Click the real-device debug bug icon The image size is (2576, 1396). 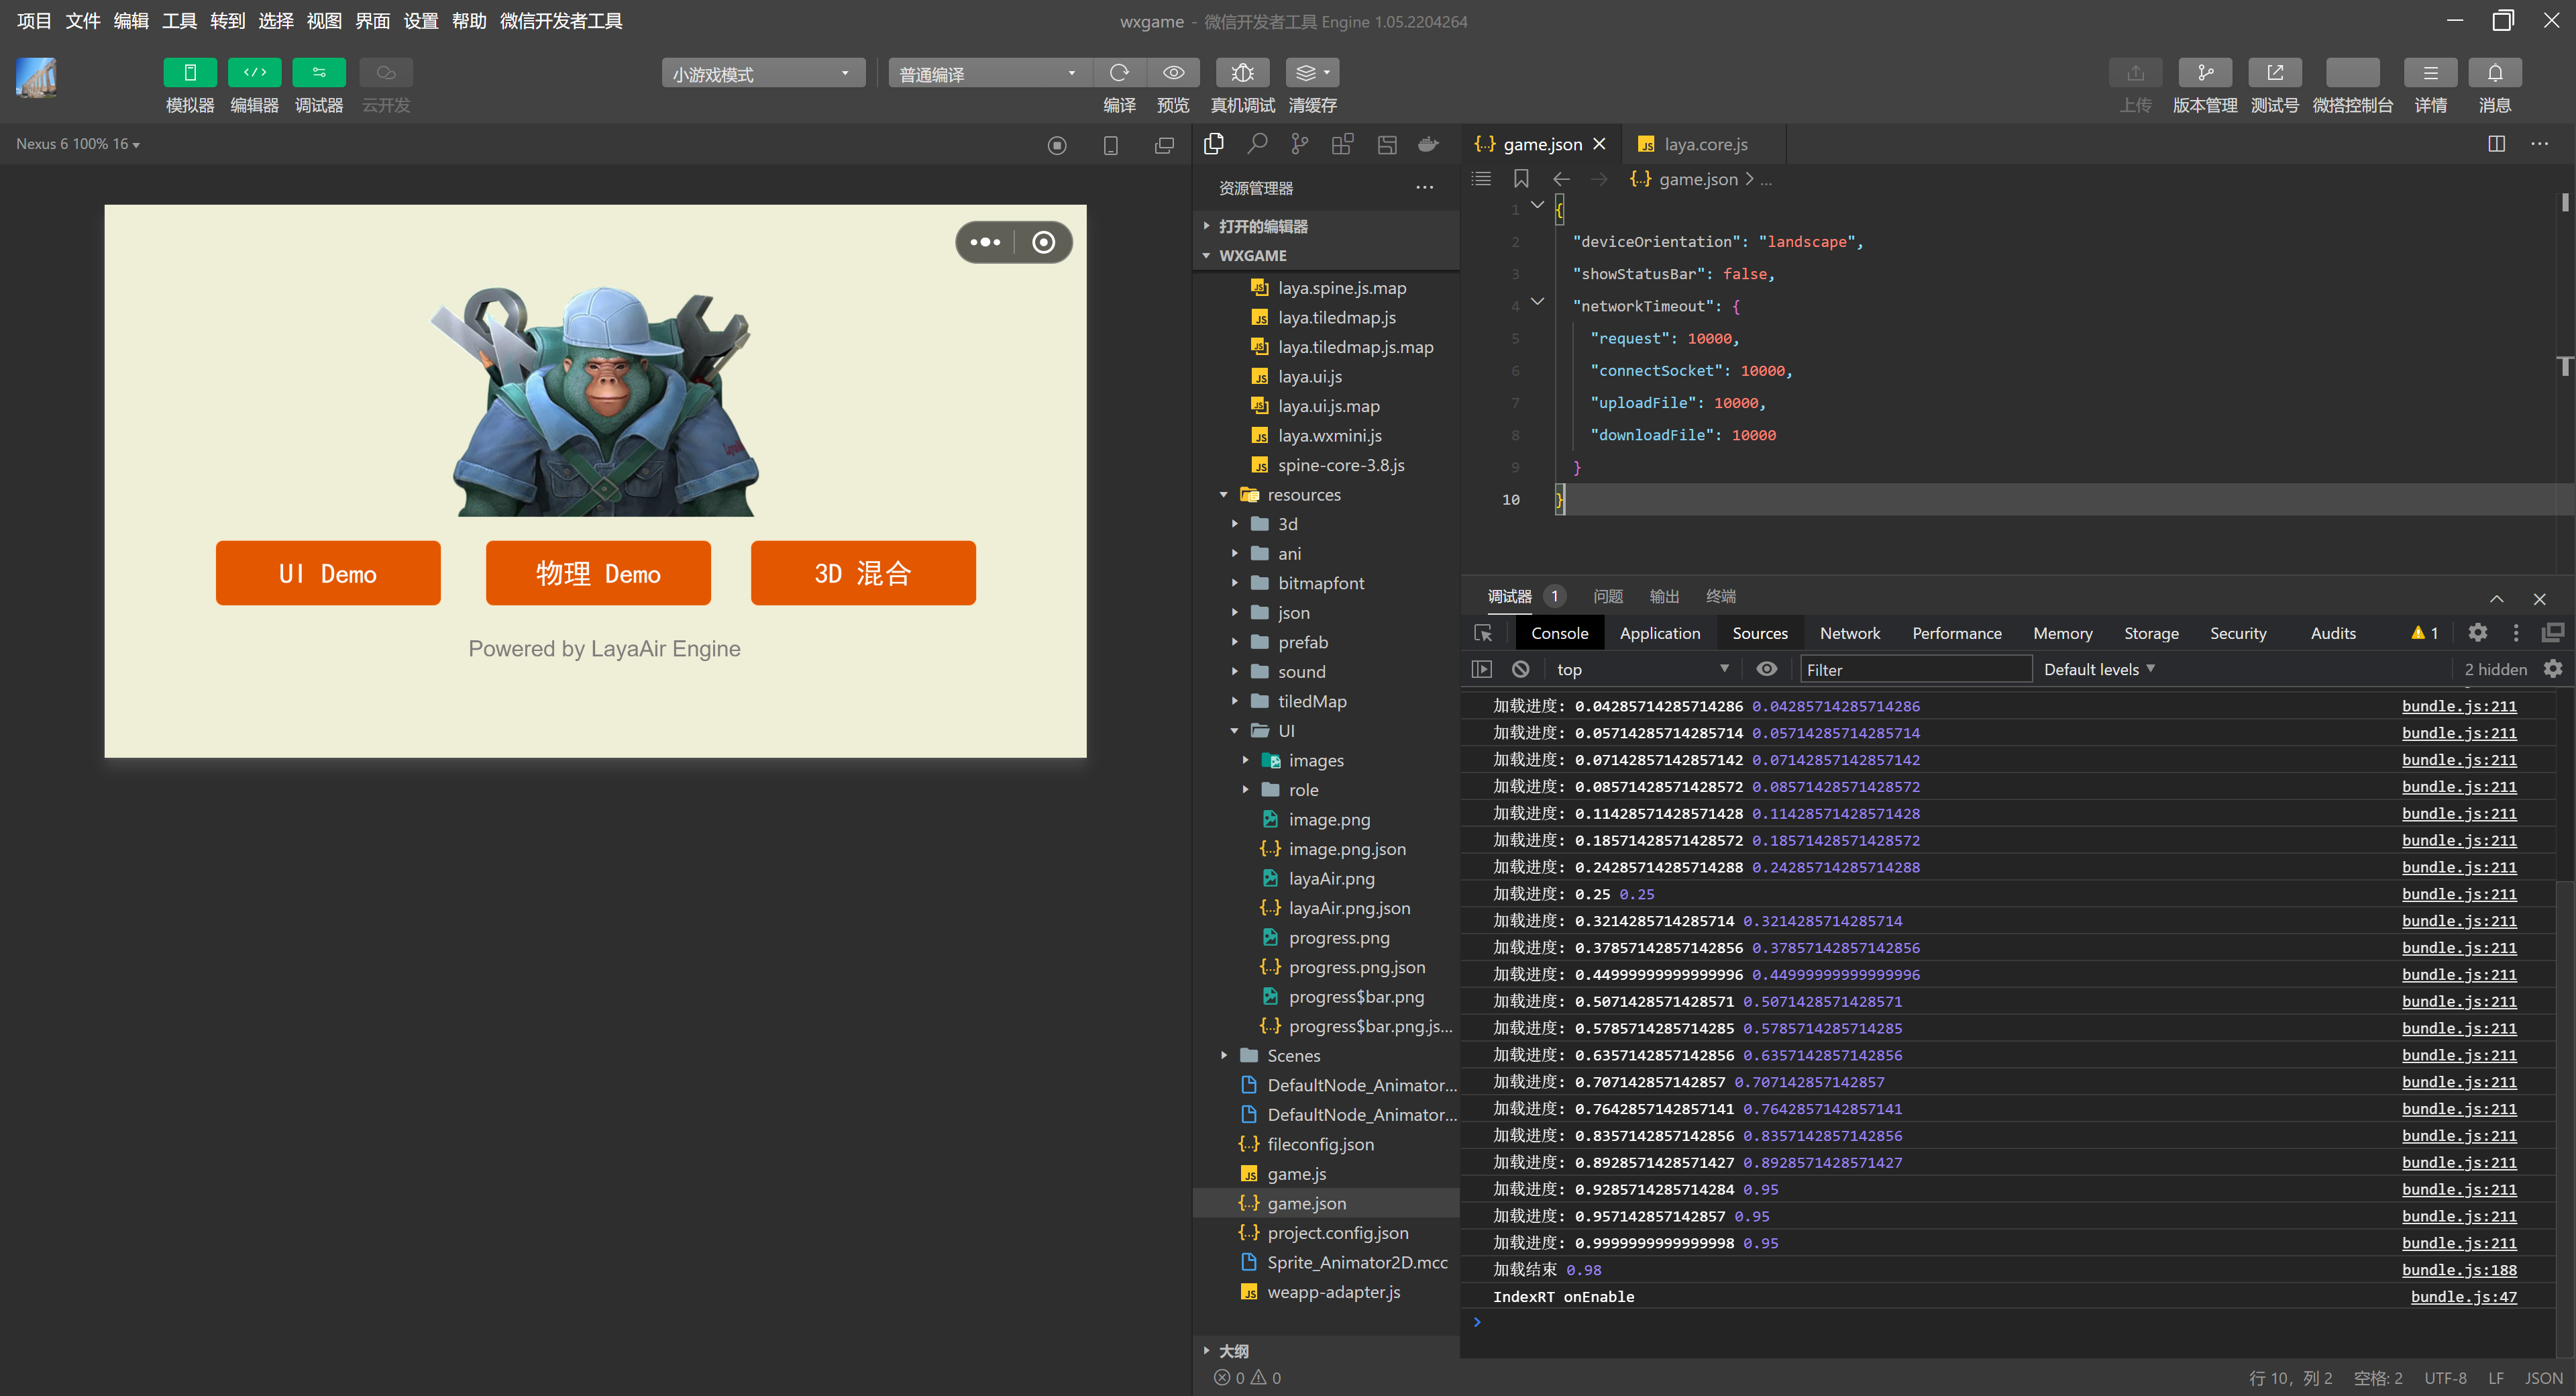pos(1242,72)
